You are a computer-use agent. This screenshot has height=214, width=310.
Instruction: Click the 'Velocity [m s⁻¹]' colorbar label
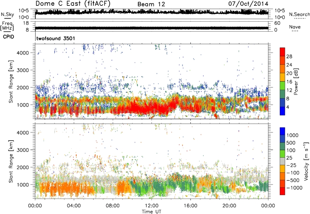306,161
